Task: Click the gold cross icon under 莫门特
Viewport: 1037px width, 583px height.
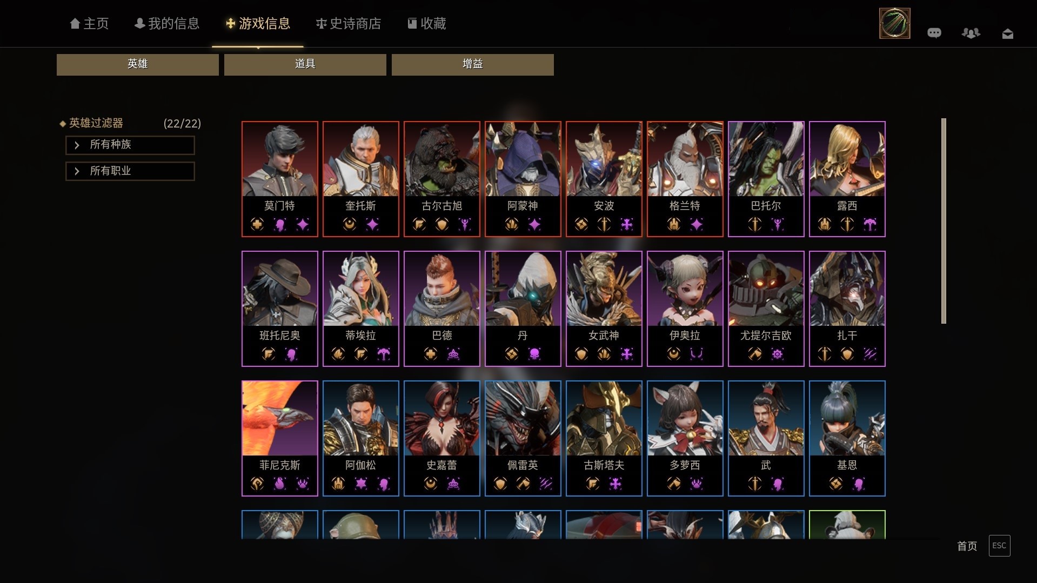Action: (x=257, y=224)
